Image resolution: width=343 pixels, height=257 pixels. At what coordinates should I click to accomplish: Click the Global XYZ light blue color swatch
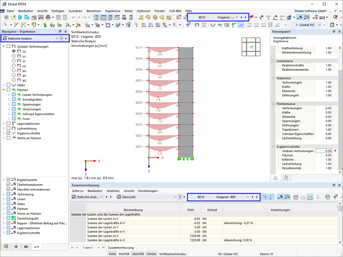pos(293,25)
